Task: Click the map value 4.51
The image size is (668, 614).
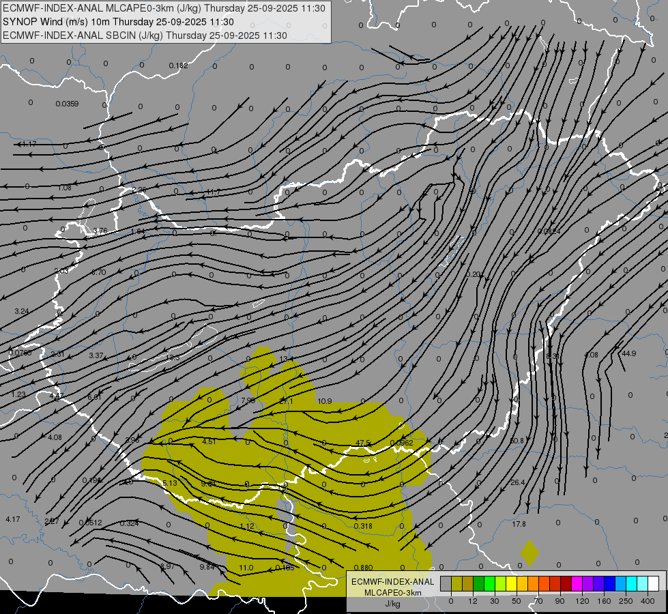Action: coord(209,441)
